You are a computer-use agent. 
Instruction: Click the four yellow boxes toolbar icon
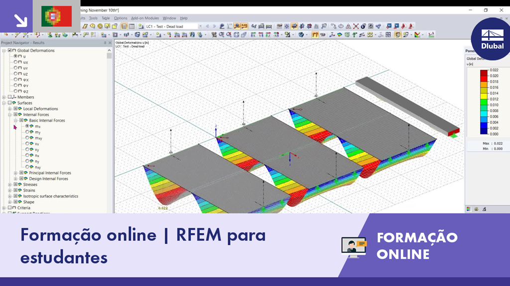coord(370,35)
